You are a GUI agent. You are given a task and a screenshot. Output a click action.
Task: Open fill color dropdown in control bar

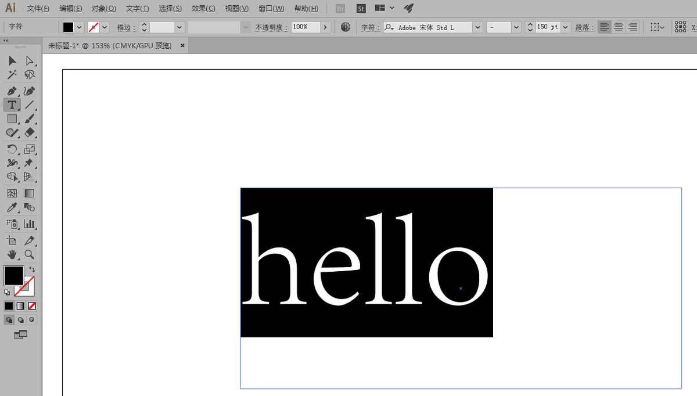click(x=79, y=27)
